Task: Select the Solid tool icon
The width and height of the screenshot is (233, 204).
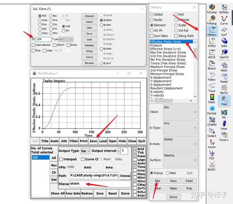Action: pyautogui.click(x=224, y=43)
